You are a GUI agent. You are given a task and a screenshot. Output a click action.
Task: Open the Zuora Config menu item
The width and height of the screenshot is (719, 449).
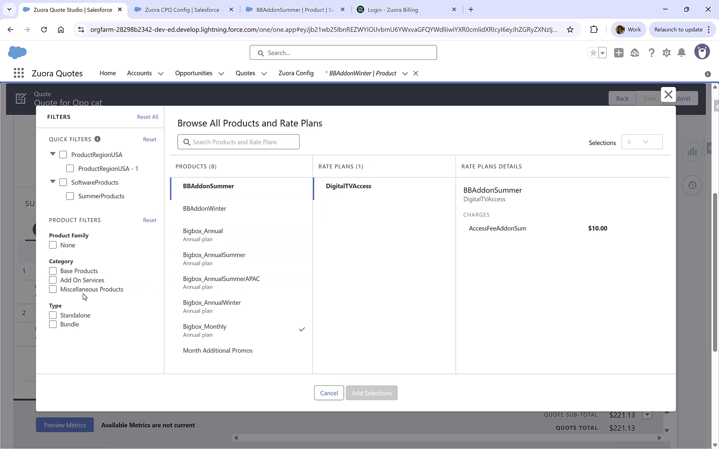296,73
